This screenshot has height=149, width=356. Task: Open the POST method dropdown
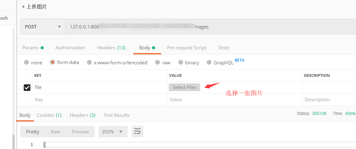pyautogui.click(x=43, y=27)
